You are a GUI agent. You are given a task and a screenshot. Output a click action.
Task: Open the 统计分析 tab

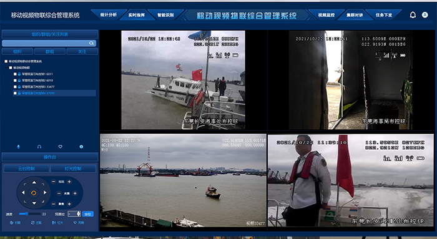coord(109,15)
